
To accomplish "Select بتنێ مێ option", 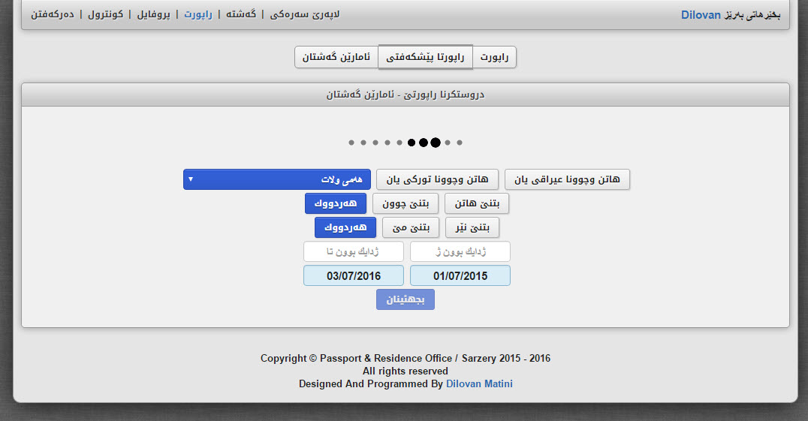I will (x=411, y=227).
